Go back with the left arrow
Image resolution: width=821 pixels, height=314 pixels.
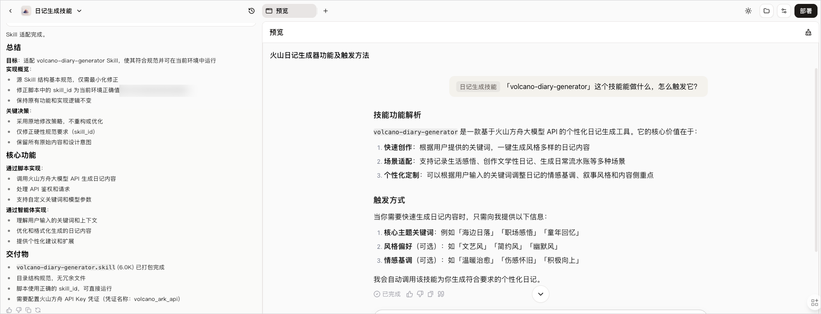(x=10, y=11)
